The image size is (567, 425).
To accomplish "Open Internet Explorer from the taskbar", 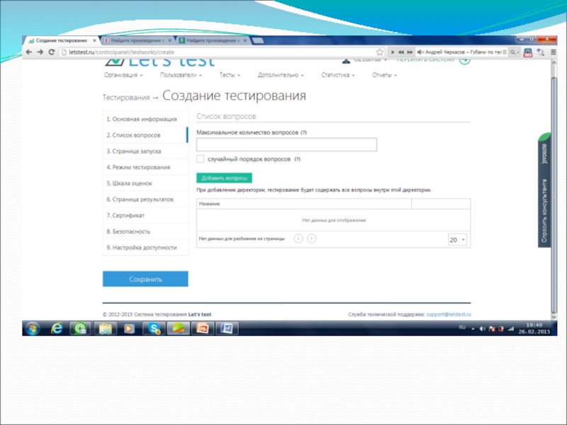I will pyautogui.click(x=57, y=329).
